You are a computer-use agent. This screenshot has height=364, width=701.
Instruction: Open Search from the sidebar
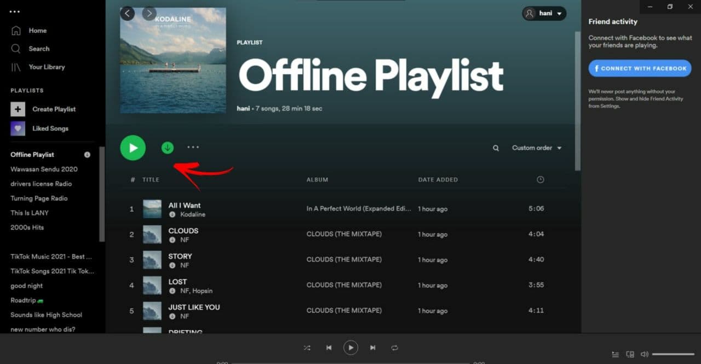[38, 49]
